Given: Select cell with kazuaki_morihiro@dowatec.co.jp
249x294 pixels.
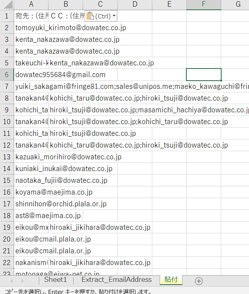Looking at the screenshot, I should click(31, 157).
